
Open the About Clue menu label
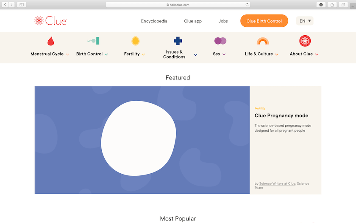[x=301, y=54]
